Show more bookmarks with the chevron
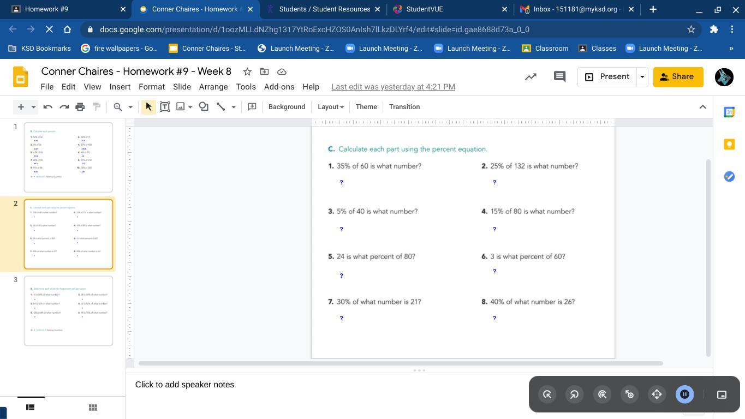 (x=731, y=49)
